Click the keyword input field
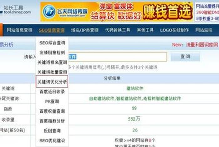Image resolution: width=219 pixels, height=147 pixels. click(117, 57)
